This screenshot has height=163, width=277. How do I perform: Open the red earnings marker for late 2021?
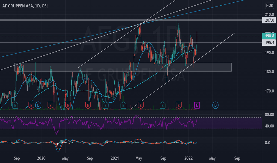pos(179,106)
